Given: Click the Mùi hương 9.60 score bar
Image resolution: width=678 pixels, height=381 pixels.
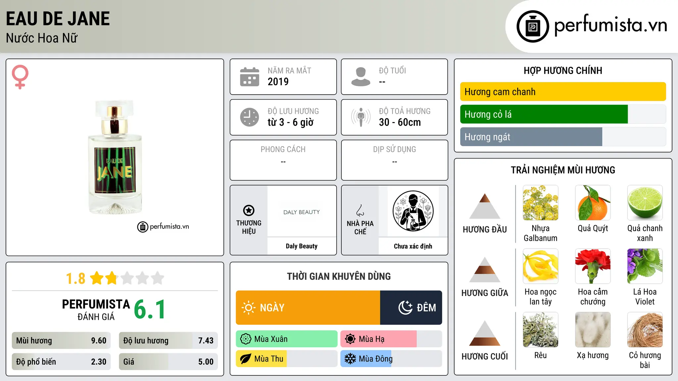Looking at the screenshot, I should [x=61, y=341].
